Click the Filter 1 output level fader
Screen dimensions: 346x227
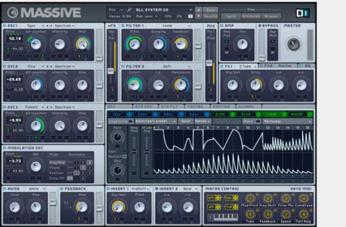[198, 45]
